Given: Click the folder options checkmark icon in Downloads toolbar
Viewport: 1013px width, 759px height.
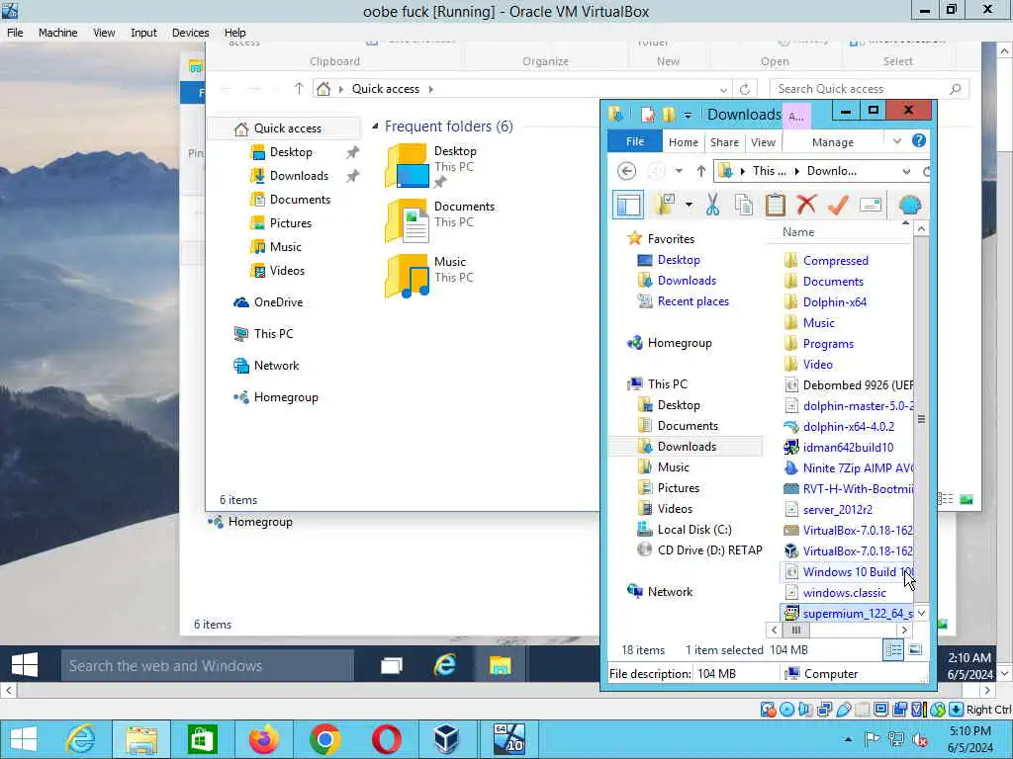Looking at the screenshot, I should [665, 205].
